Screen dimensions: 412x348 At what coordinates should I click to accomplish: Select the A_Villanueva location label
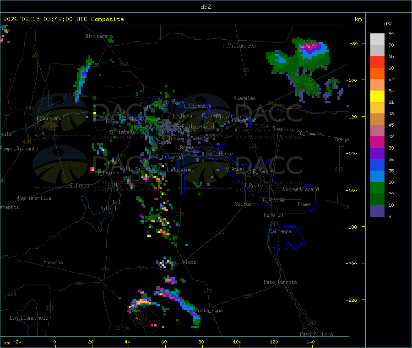[239, 46]
